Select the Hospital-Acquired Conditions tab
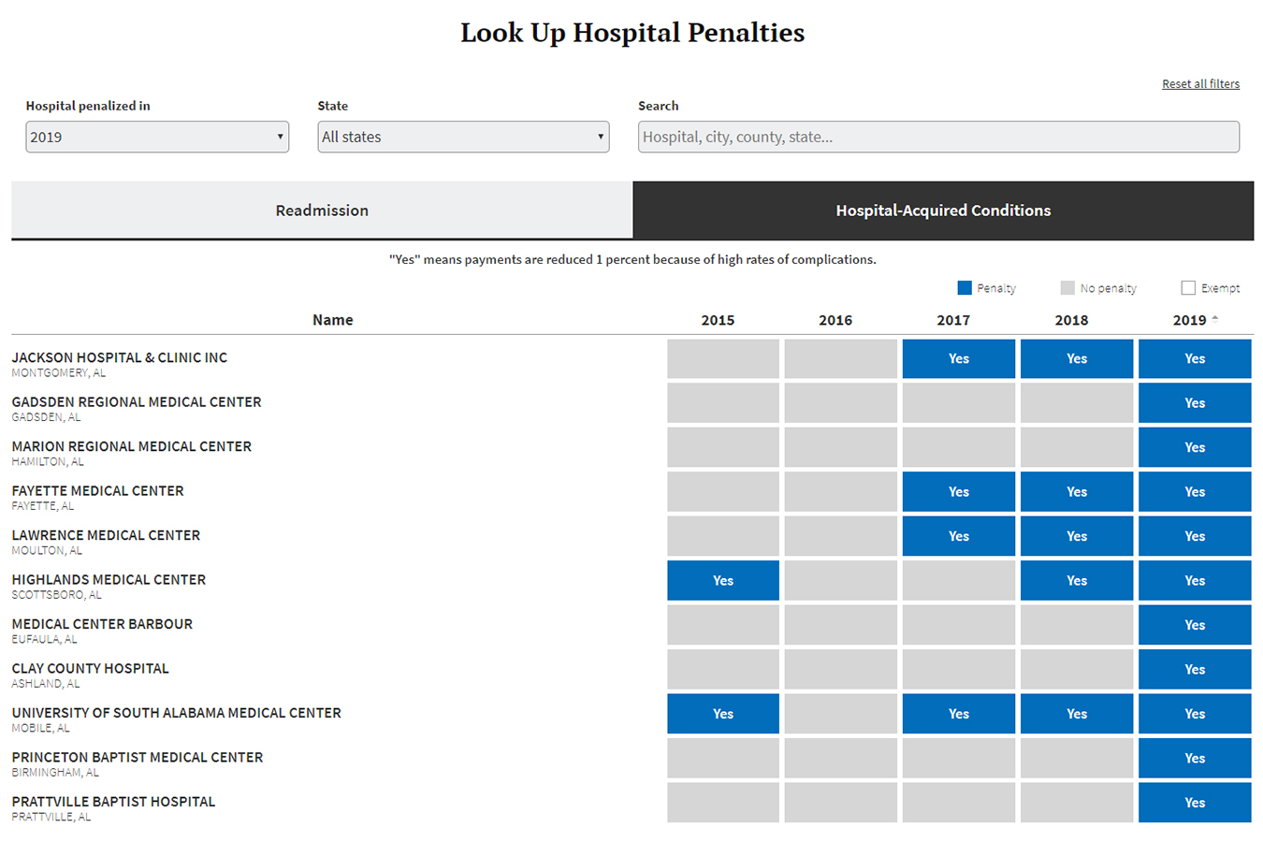 (x=943, y=210)
